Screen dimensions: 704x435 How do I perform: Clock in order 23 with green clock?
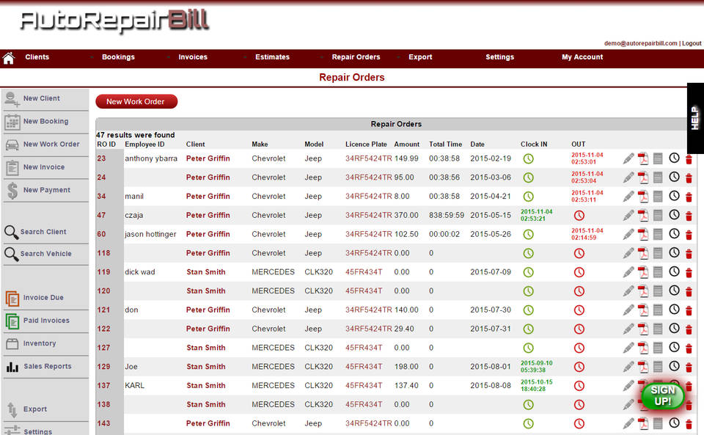coord(528,158)
